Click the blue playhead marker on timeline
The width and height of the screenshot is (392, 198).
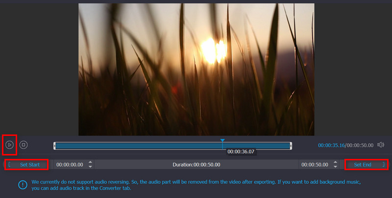point(222,141)
